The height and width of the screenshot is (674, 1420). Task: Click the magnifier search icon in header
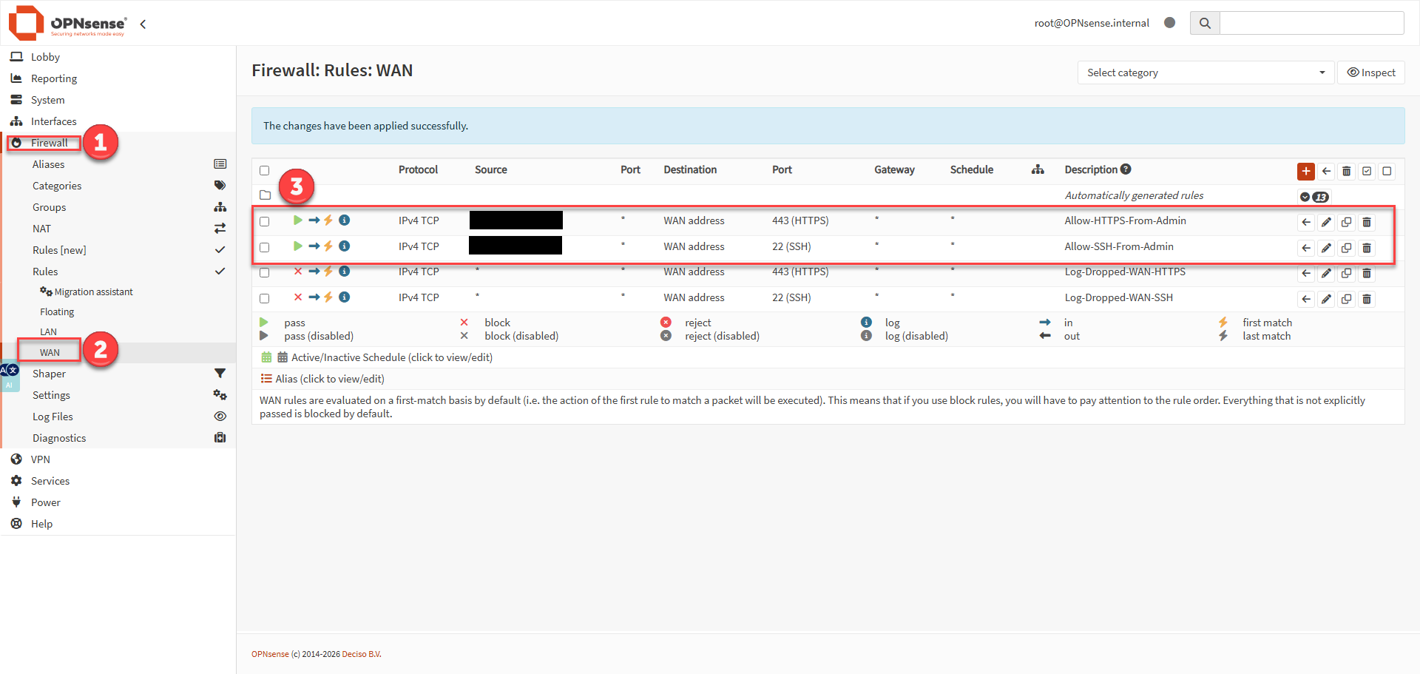pyautogui.click(x=1205, y=23)
